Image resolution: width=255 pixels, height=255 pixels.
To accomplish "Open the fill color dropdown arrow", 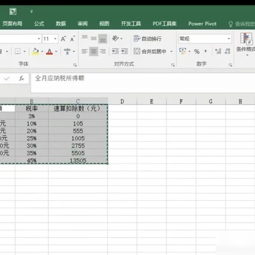I will coord(42,52).
